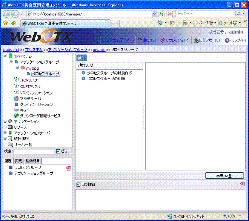Collapse the TPシステム tree node
Image resolution: width=249 pixels, height=221 pixels.
click(5, 56)
